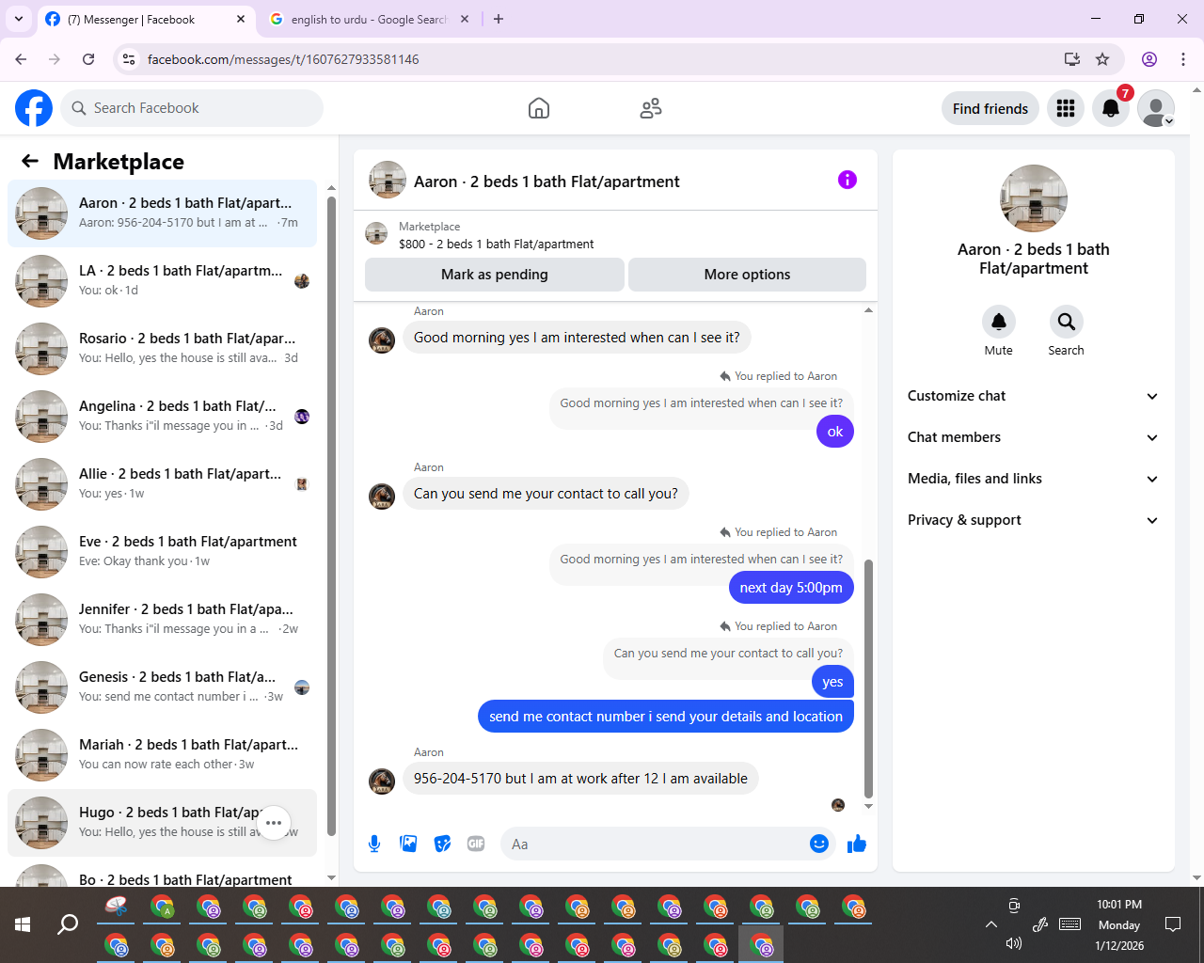
Task: Open conversation information purple icon
Action: click(x=848, y=180)
